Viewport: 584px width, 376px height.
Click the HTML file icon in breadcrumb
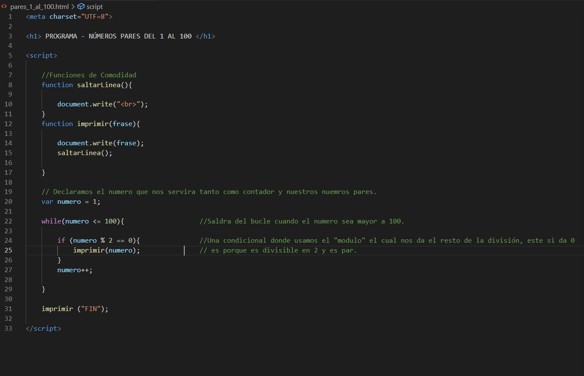click(4, 7)
